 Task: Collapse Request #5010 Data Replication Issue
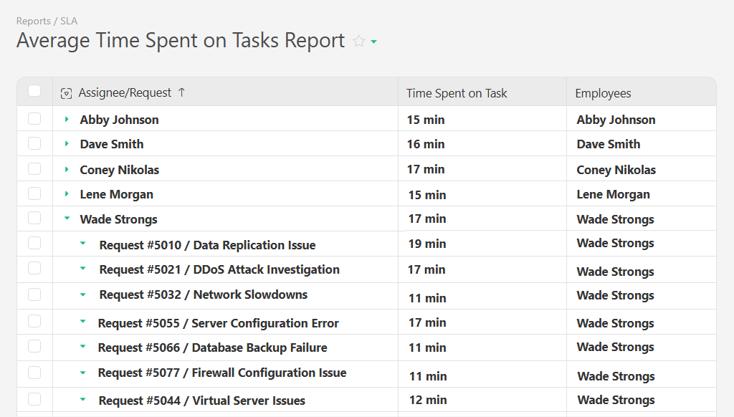[x=82, y=244]
